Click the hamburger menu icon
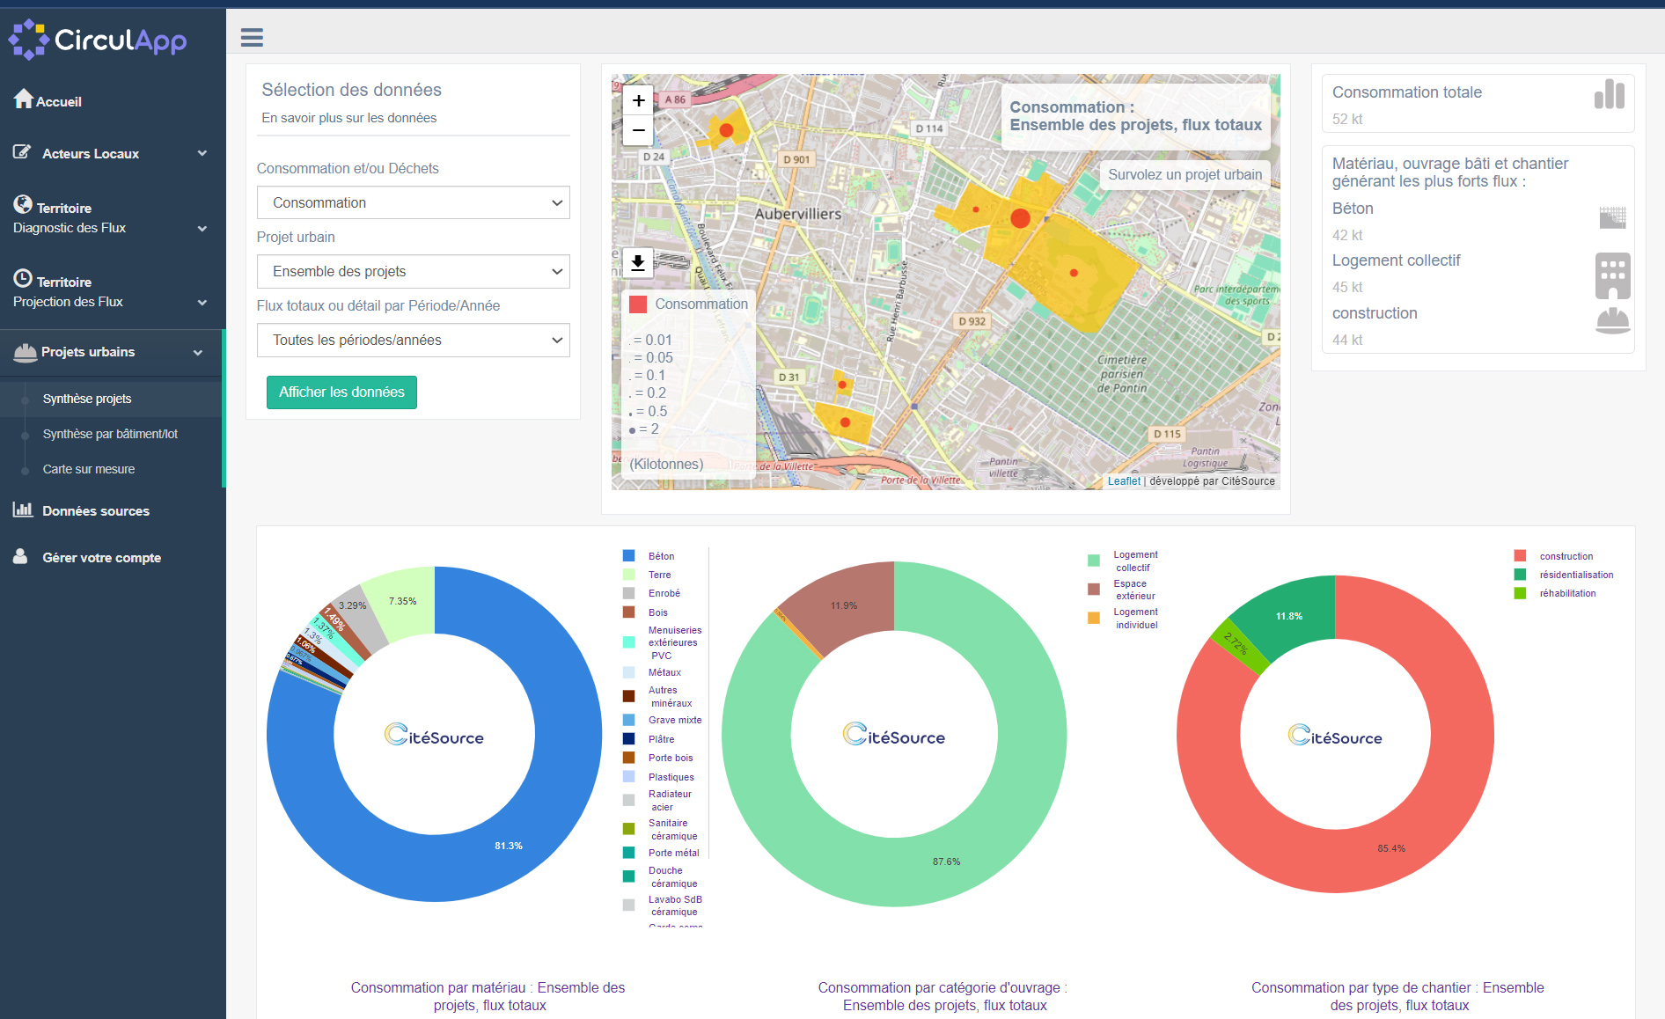This screenshot has height=1019, width=1665. [252, 37]
